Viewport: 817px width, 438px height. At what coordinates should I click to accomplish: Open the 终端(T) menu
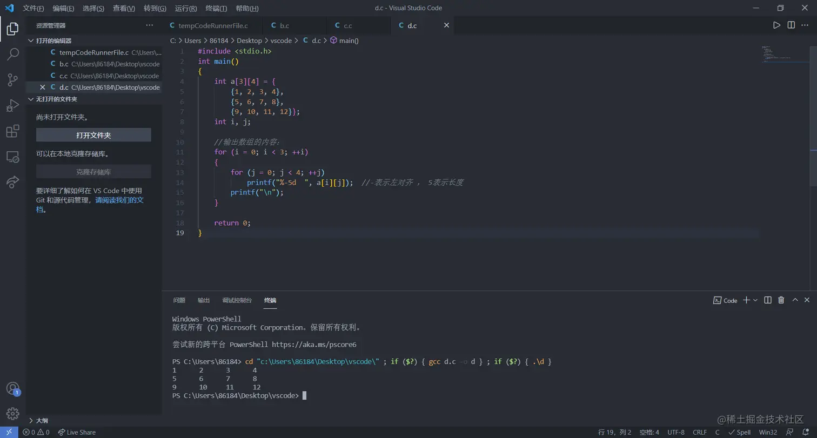217,8
